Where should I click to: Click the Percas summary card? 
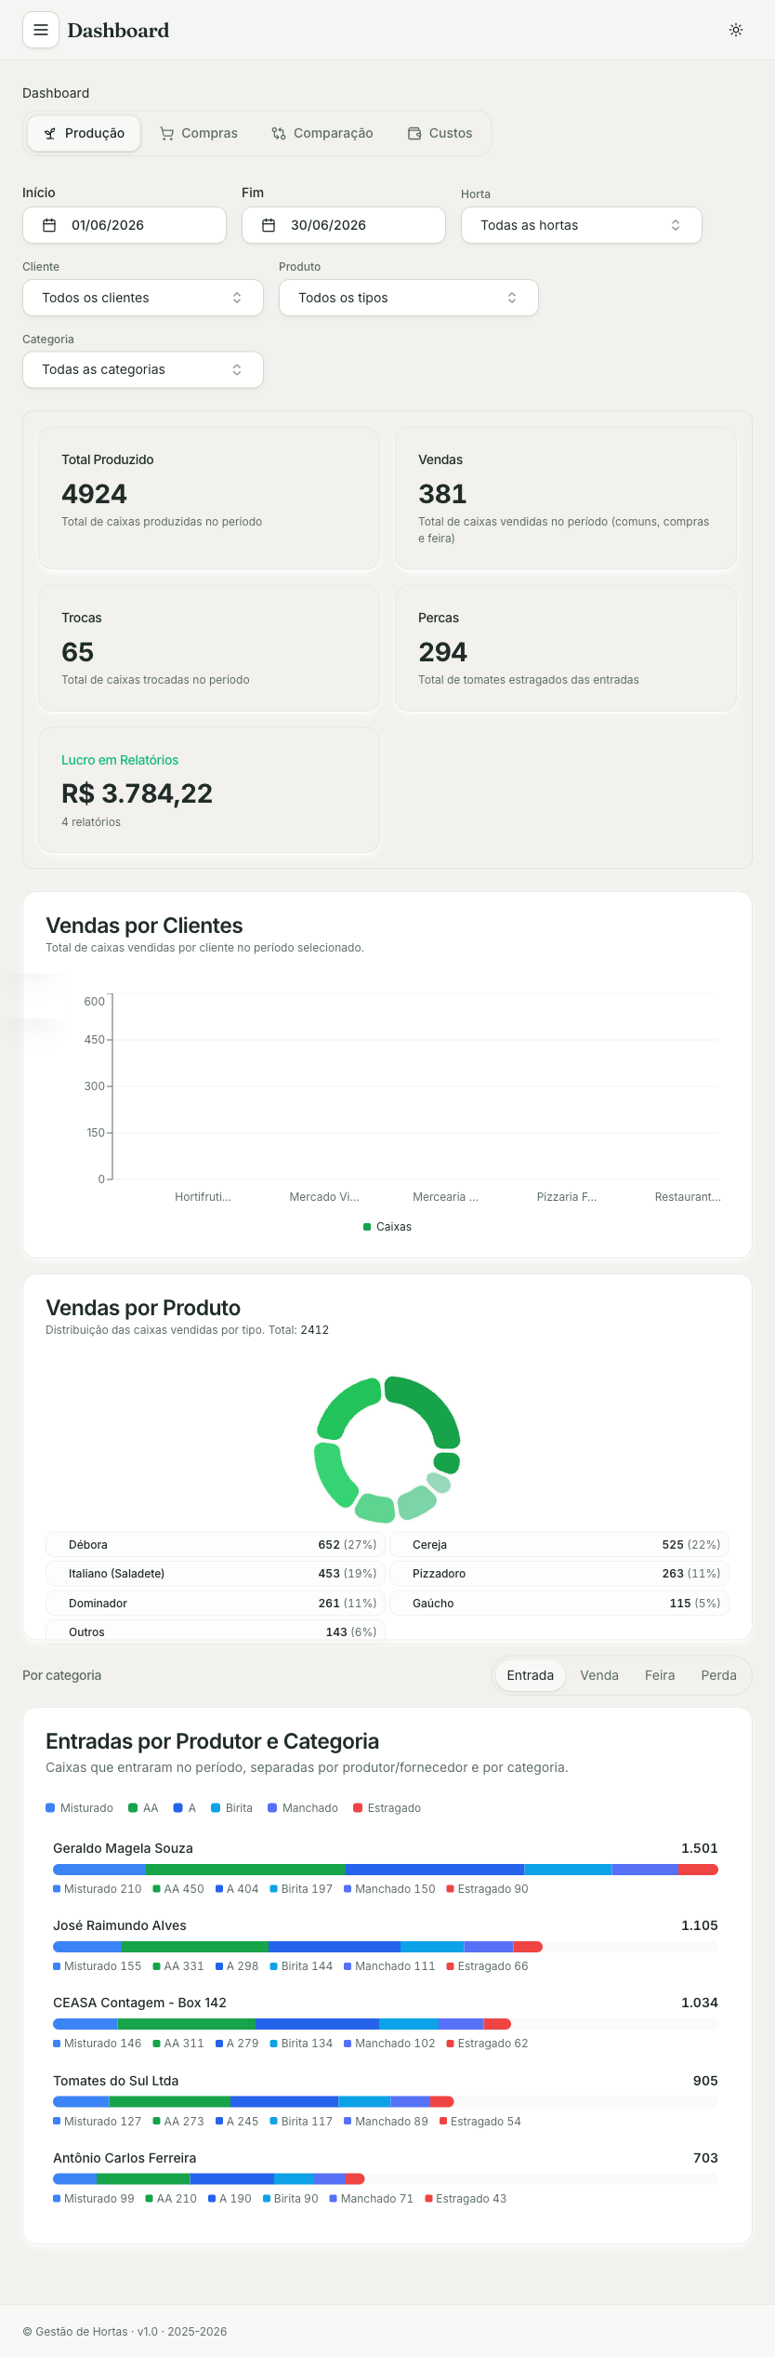(566, 648)
